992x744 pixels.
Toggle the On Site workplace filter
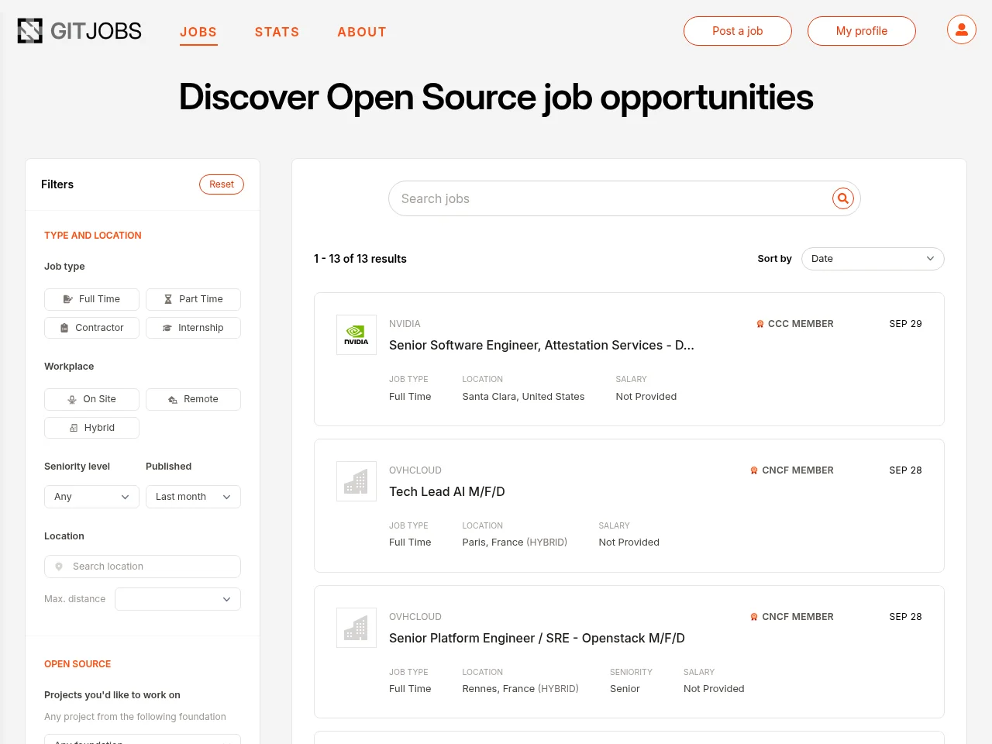[x=91, y=399]
